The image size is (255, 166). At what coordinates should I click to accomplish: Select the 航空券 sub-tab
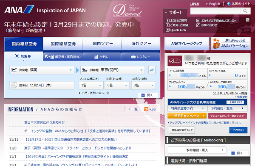click(24, 56)
